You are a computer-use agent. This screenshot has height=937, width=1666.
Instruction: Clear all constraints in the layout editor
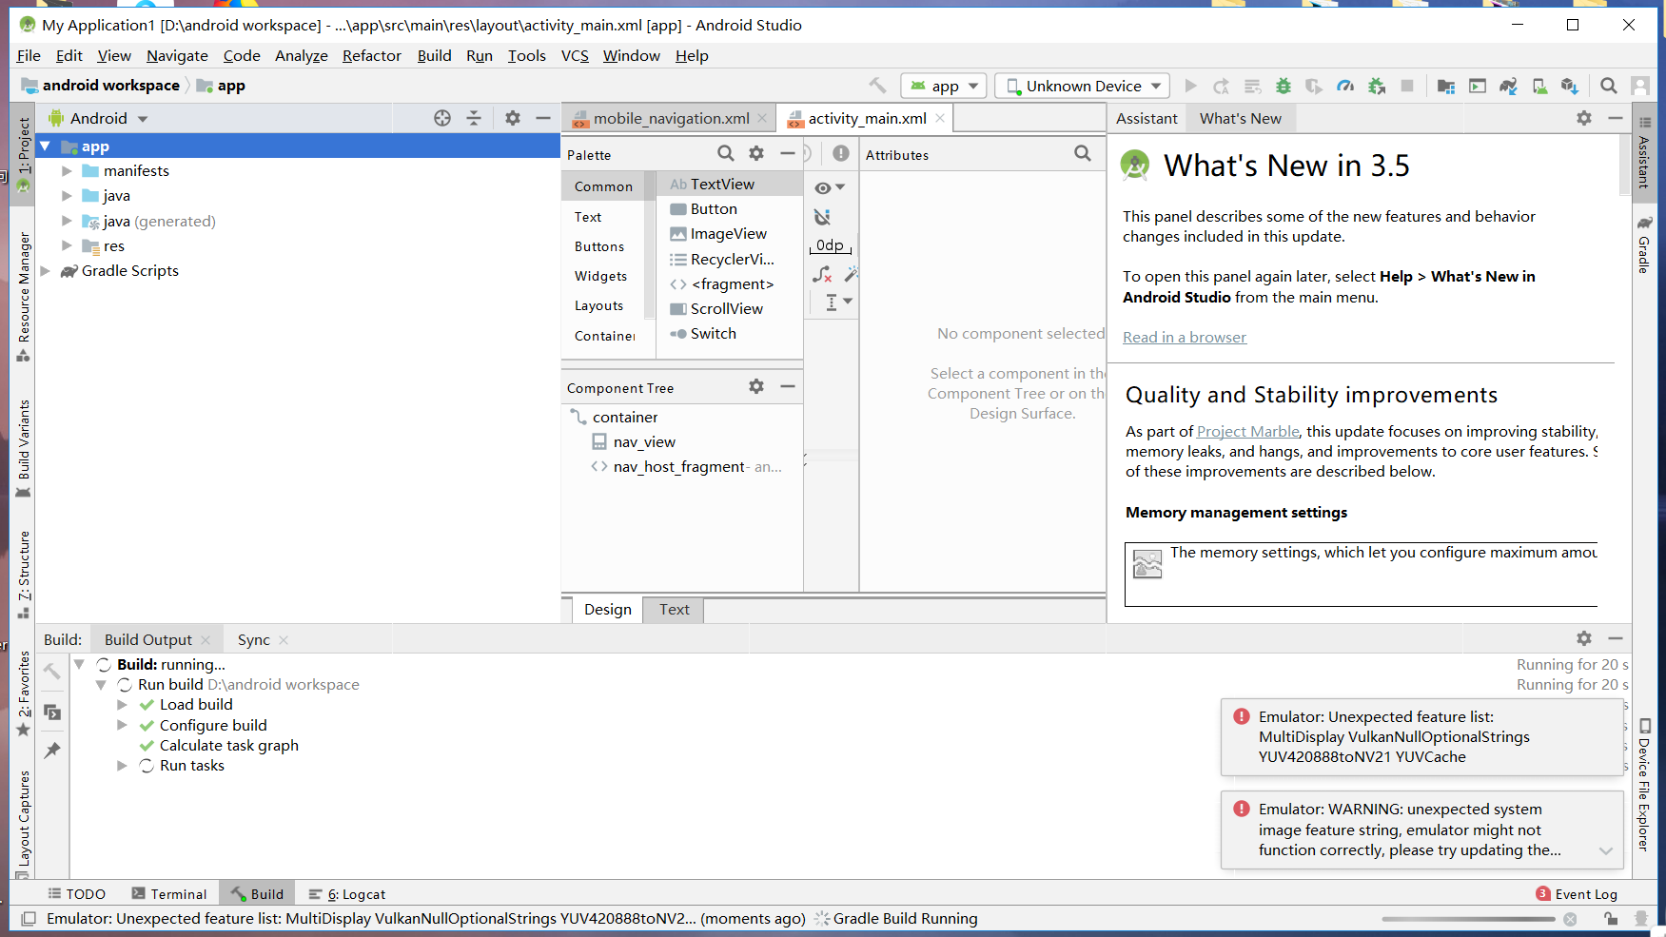822,274
